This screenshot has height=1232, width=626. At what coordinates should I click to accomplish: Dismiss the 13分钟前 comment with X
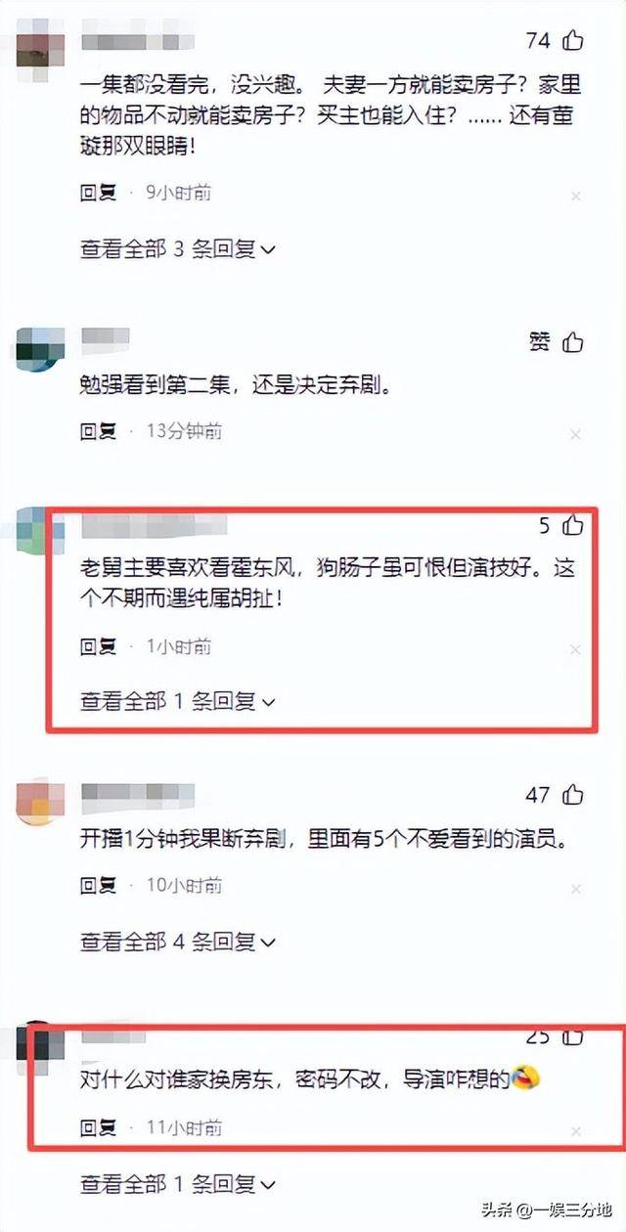pyautogui.click(x=576, y=433)
